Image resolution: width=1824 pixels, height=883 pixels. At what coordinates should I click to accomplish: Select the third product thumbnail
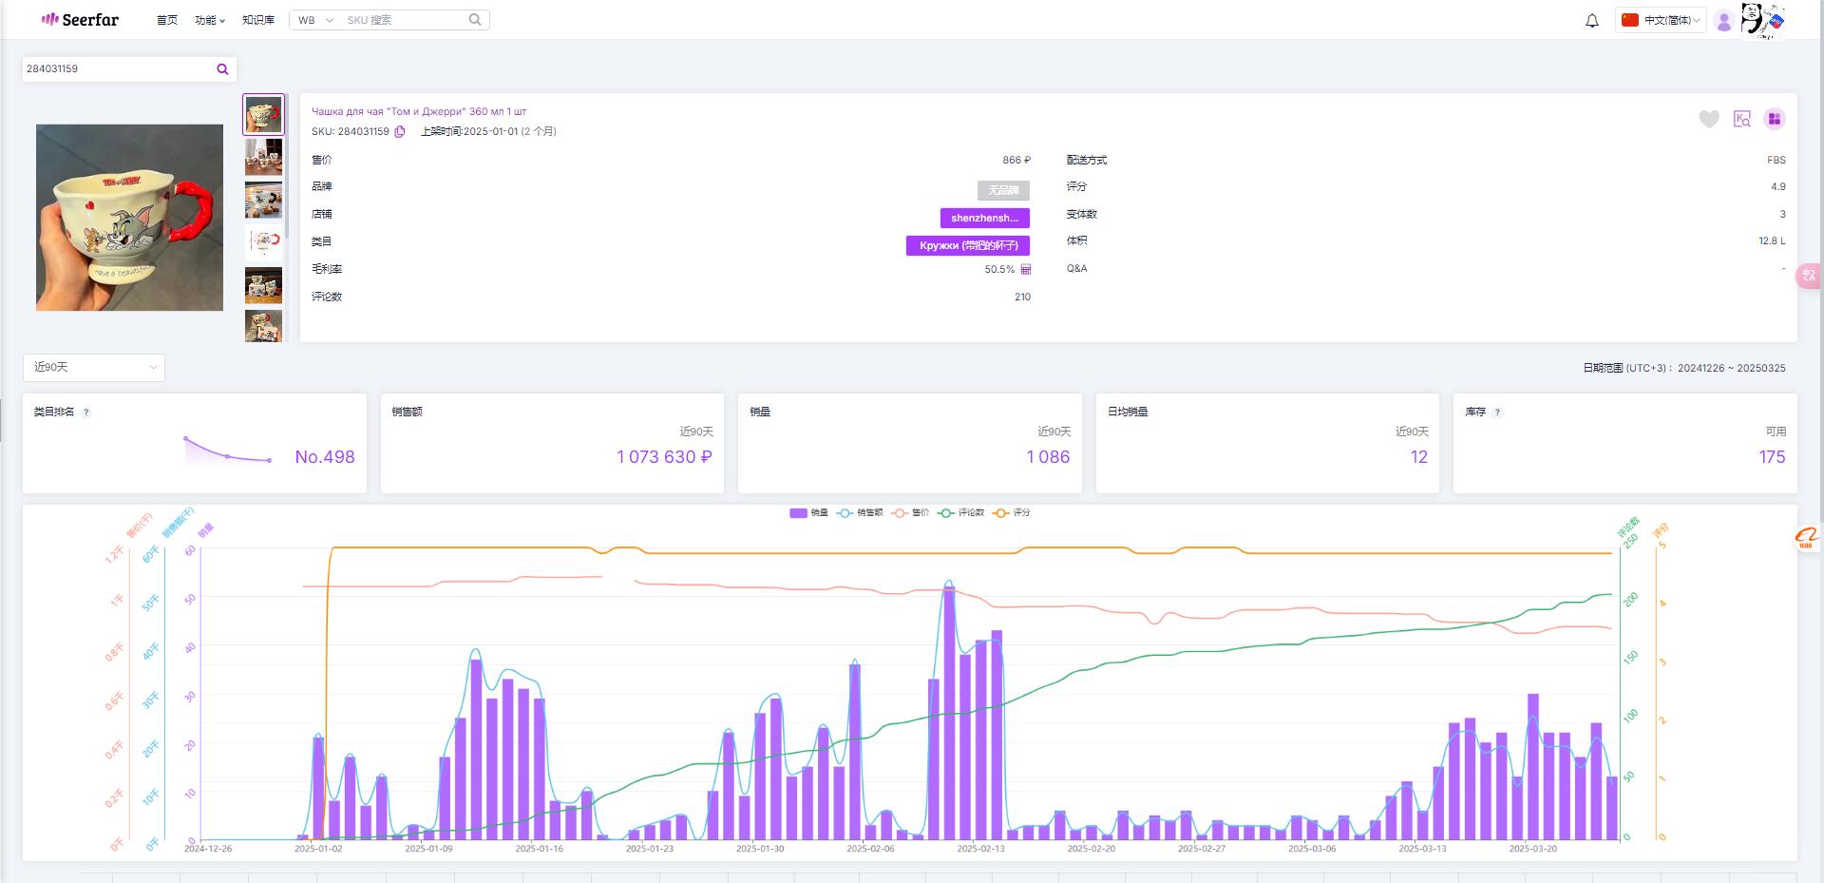pyautogui.click(x=263, y=201)
